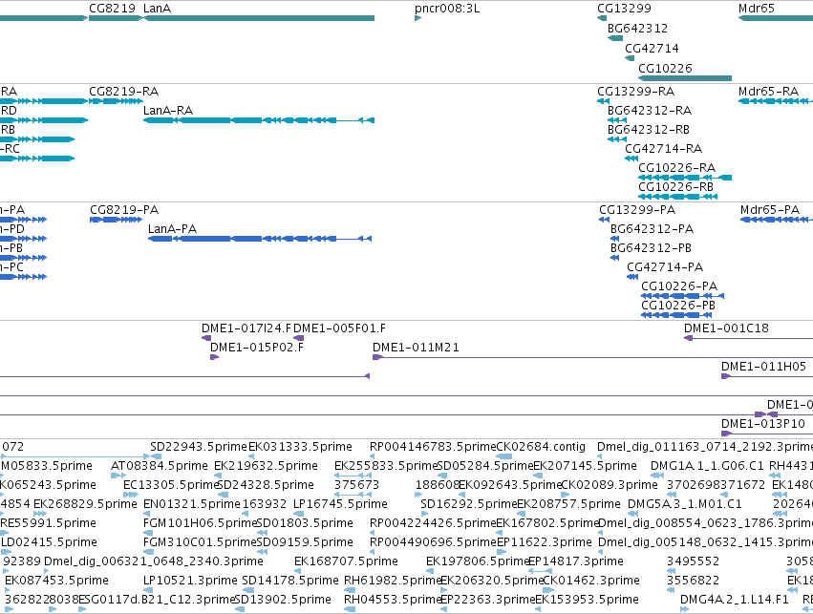Select the LanA-PA protein glyph
The image size is (813, 614).
[x=260, y=239]
